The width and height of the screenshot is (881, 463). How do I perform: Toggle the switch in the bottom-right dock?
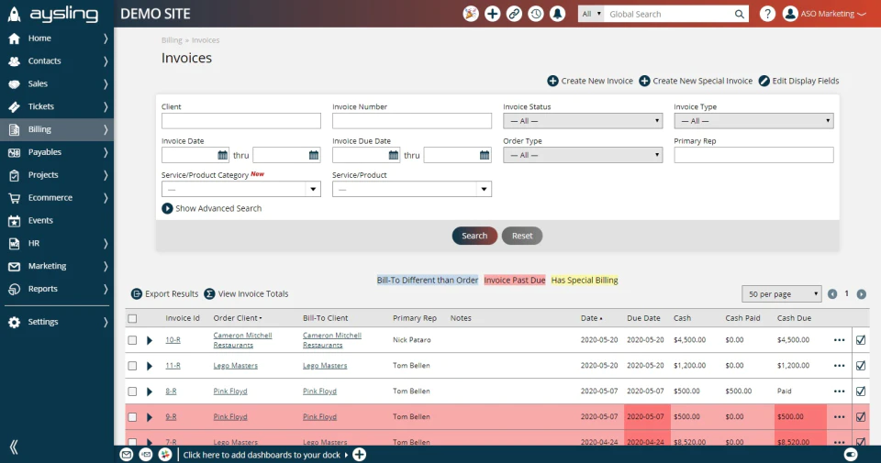(851, 455)
